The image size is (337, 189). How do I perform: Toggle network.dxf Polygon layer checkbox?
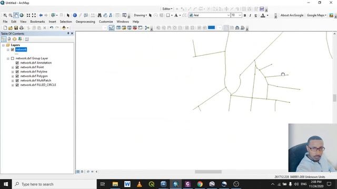click(17, 76)
